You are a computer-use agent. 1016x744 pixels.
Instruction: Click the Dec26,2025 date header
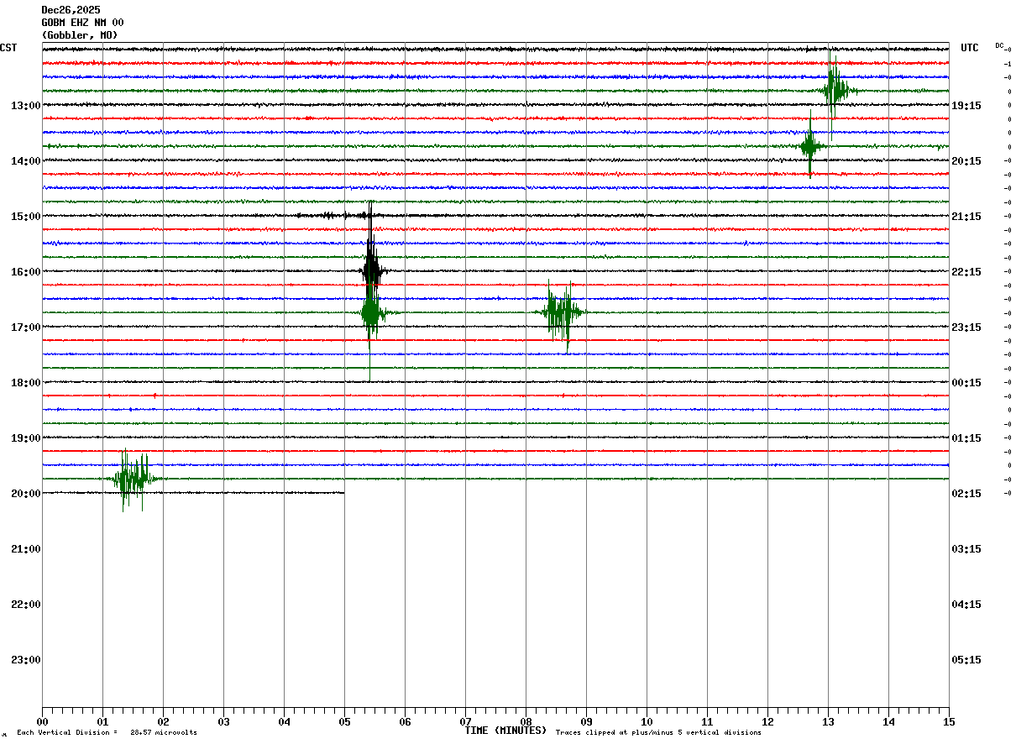coord(71,10)
